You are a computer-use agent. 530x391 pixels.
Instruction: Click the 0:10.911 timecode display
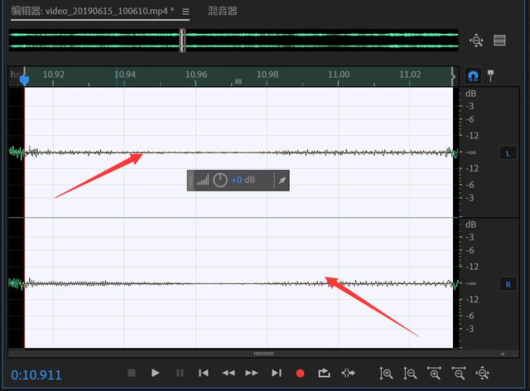pyautogui.click(x=36, y=374)
